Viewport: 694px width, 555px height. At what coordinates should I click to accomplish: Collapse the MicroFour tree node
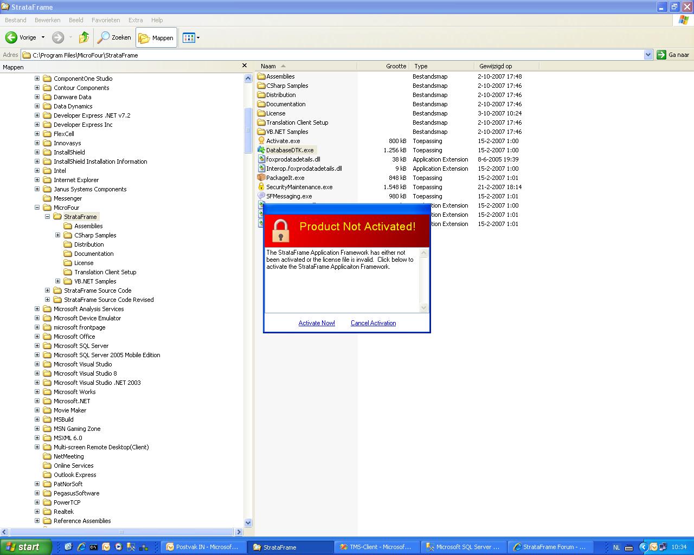click(37, 208)
